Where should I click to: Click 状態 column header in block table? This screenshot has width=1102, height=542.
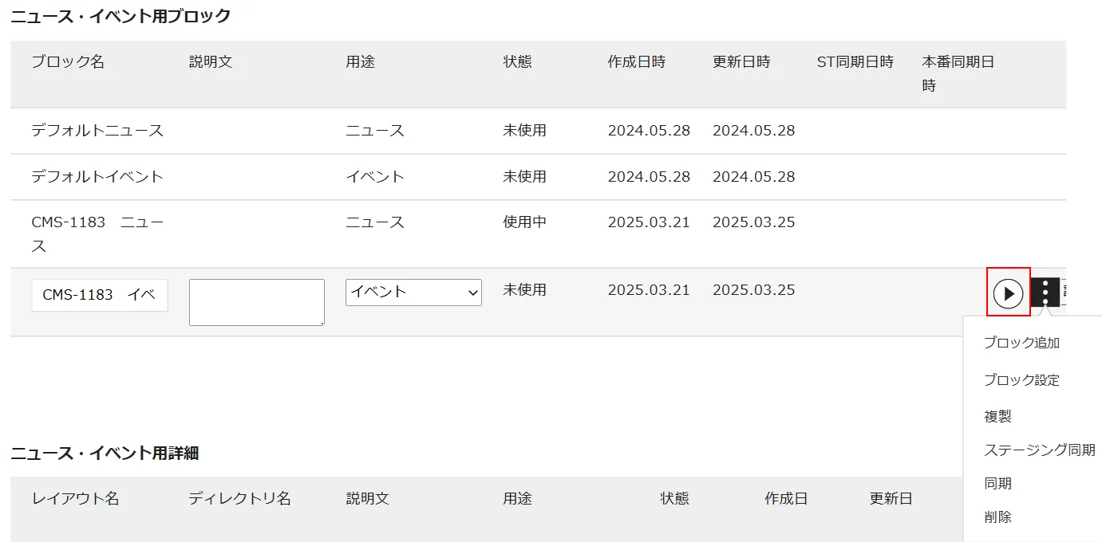(x=517, y=62)
